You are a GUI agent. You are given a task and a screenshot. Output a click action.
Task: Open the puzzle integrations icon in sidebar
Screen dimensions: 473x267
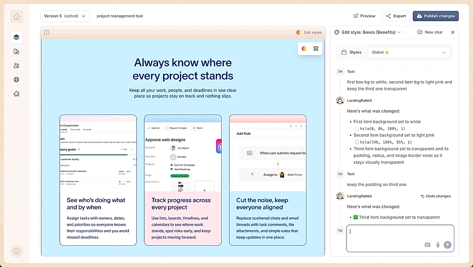pos(17,94)
